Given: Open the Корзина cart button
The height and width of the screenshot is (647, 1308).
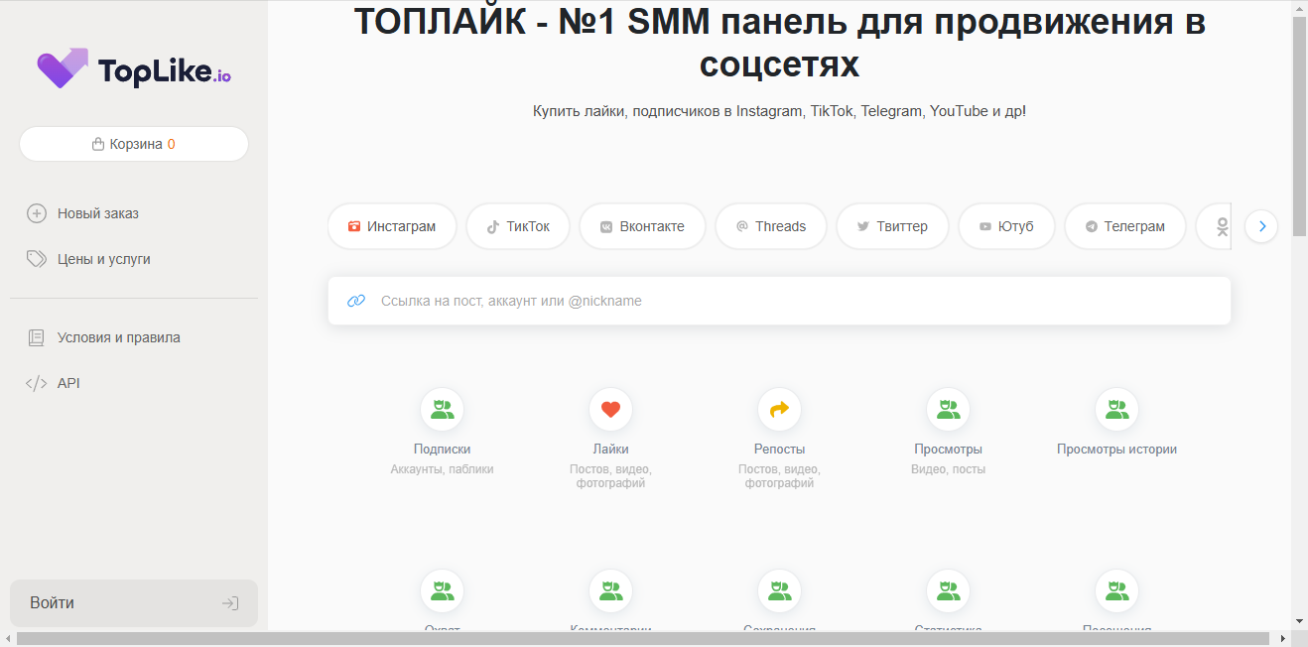Looking at the screenshot, I should pos(134,144).
